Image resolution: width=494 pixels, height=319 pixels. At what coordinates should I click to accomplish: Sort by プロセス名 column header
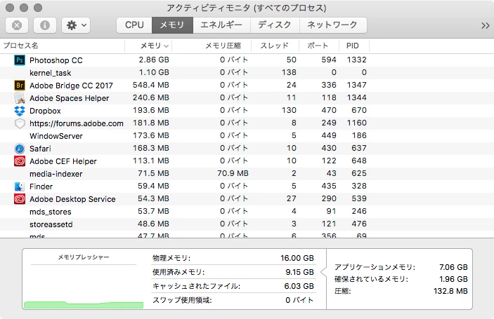63,46
